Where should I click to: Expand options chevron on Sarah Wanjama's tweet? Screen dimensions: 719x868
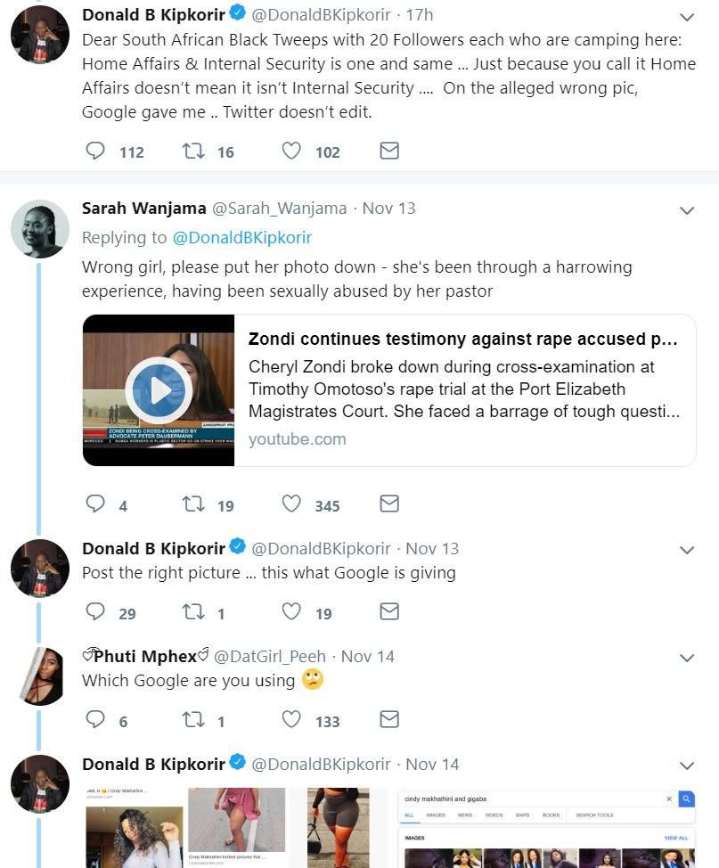click(x=687, y=210)
